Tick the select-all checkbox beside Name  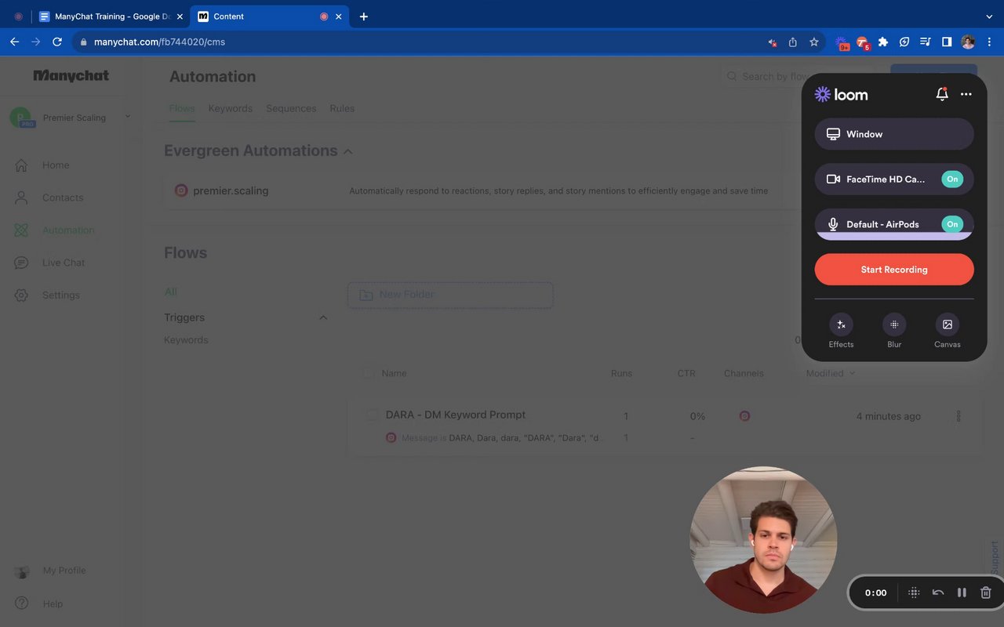369,373
